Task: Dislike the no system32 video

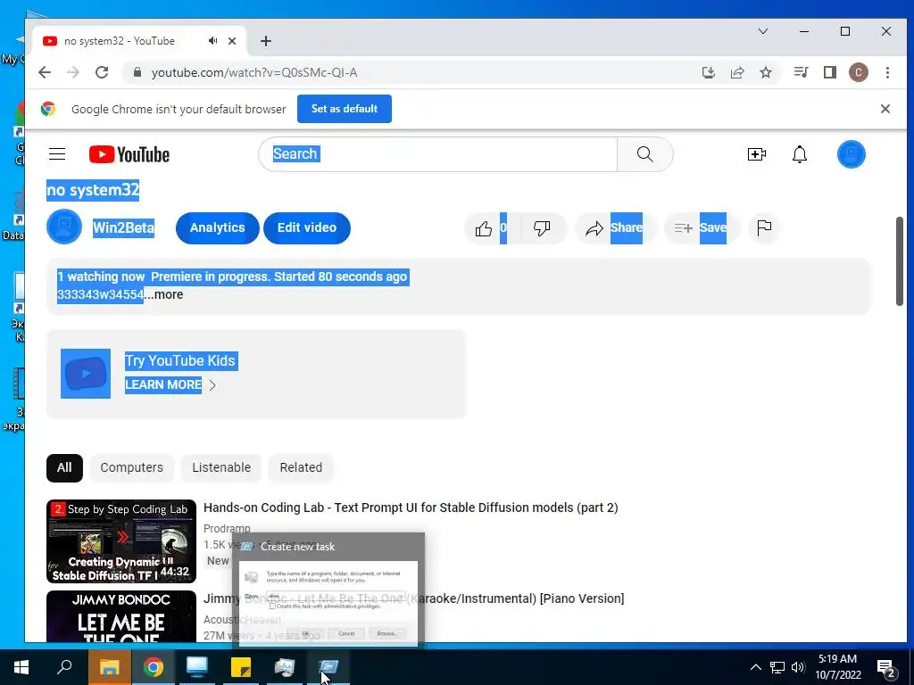Action: (x=542, y=228)
